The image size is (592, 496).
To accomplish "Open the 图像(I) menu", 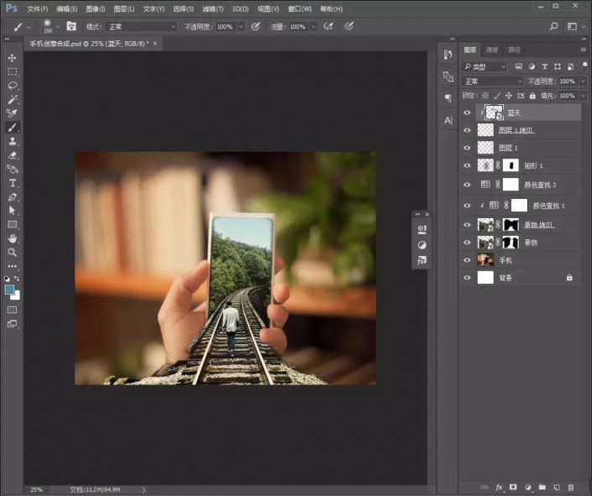I will (96, 8).
